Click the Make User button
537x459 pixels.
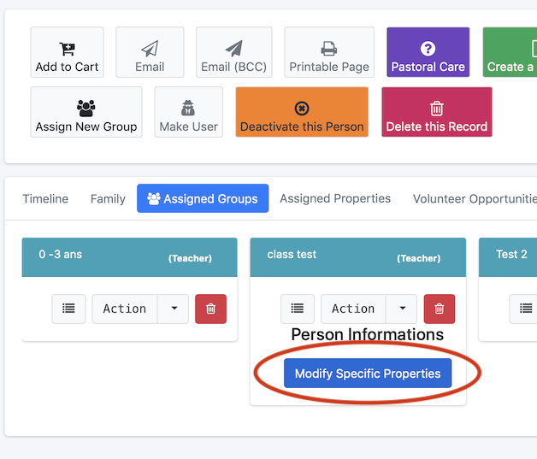tap(189, 112)
